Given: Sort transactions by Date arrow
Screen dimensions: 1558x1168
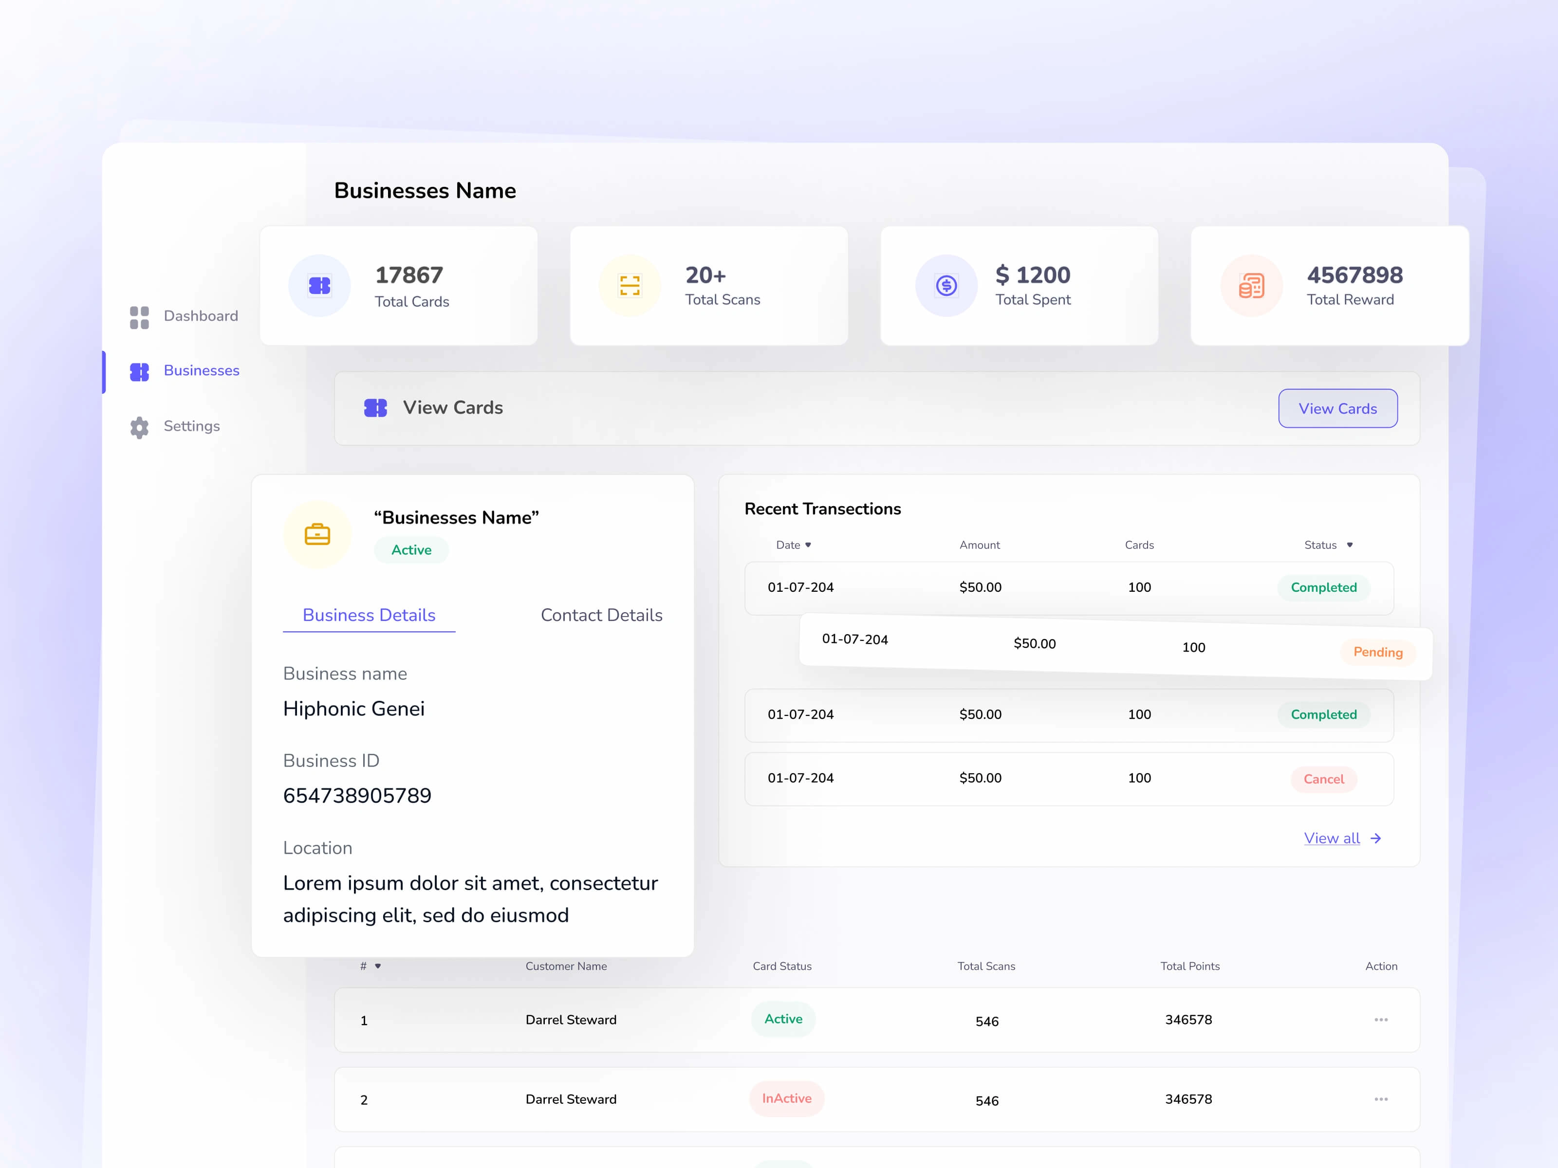Looking at the screenshot, I should (808, 545).
